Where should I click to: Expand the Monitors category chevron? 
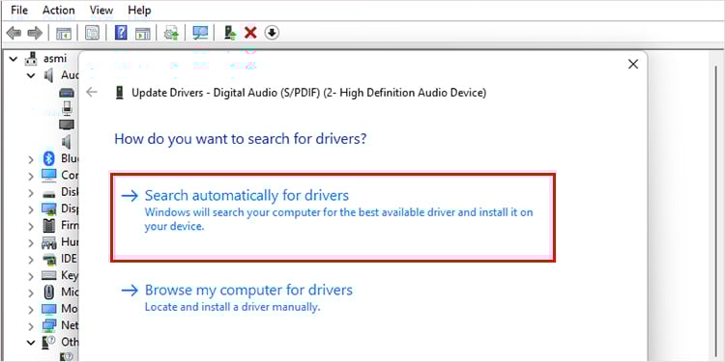click(31, 309)
